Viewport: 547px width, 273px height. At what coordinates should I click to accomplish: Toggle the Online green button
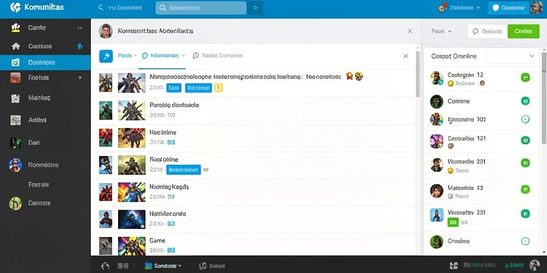click(x=523, y=31)
